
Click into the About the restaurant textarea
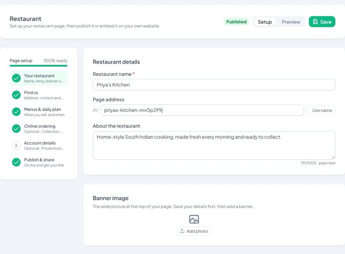[x=214, y=146]
